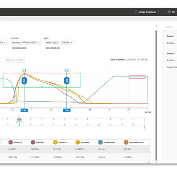
Task: Open the dropdown ending in 534
Action: pos(3,42)
